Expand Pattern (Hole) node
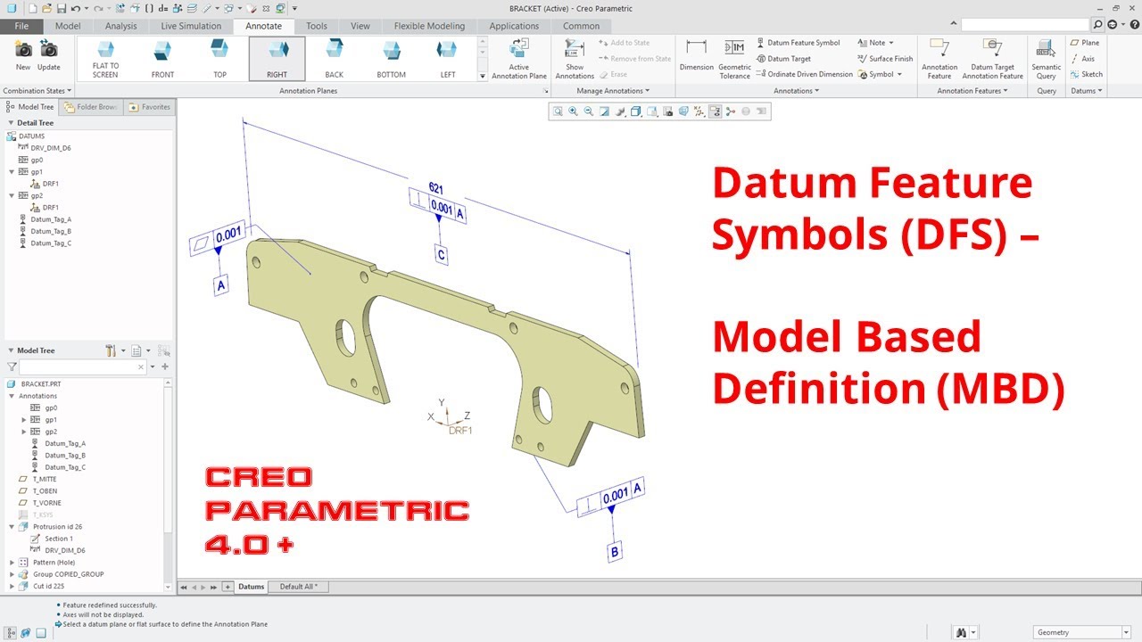 (12, 563)
